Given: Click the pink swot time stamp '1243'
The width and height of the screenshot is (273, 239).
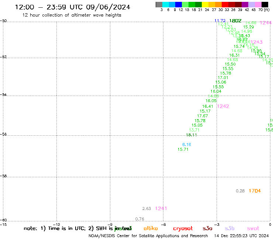Looking at the screenshot, I should [257, 42].
